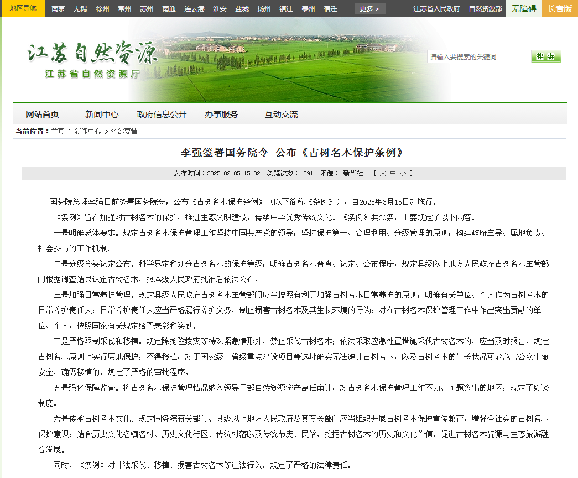The width and height of the screenshot is (578, 478).
Task: Focus the keyword search input field
Action: pyautogui.click(x=479, y=56)
